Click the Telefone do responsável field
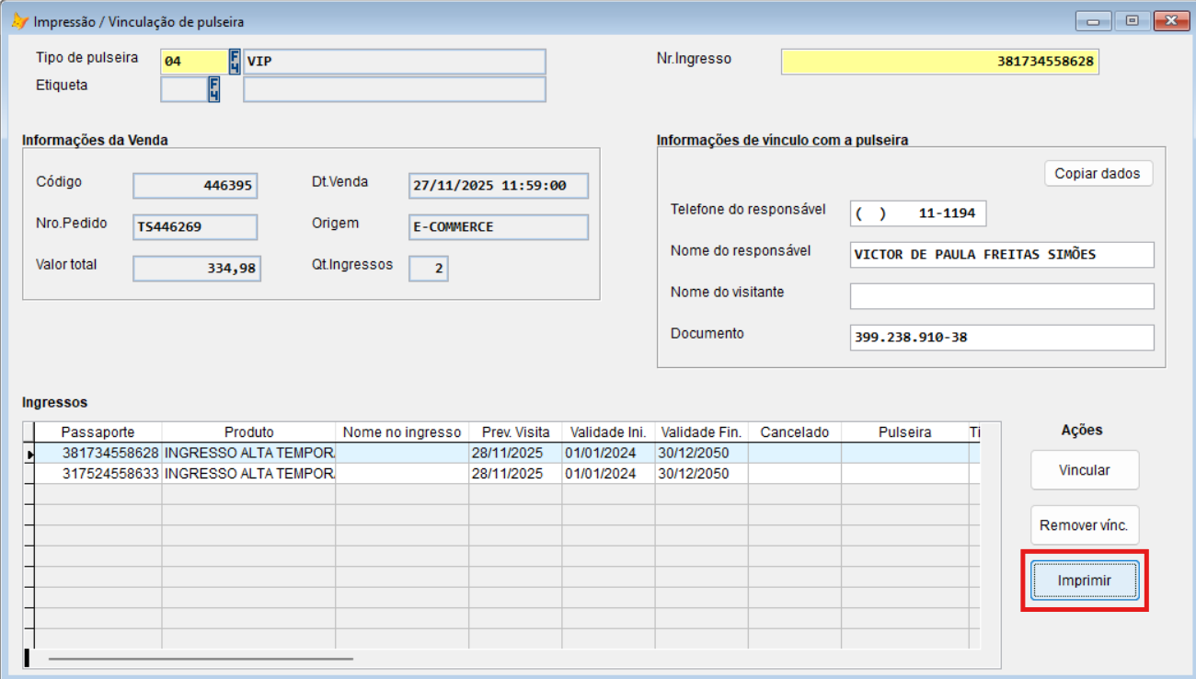This screenshot has width=1196, height=679. pyautogui.click(x=917, y=213)
